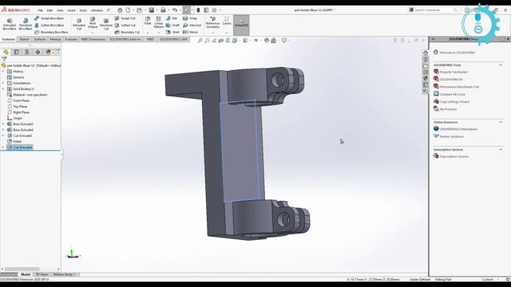
Task: Open the DimXpertManager tab icon
Action: (x=38, y=52)
